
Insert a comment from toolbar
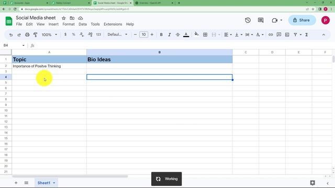[x=279, y=34]
